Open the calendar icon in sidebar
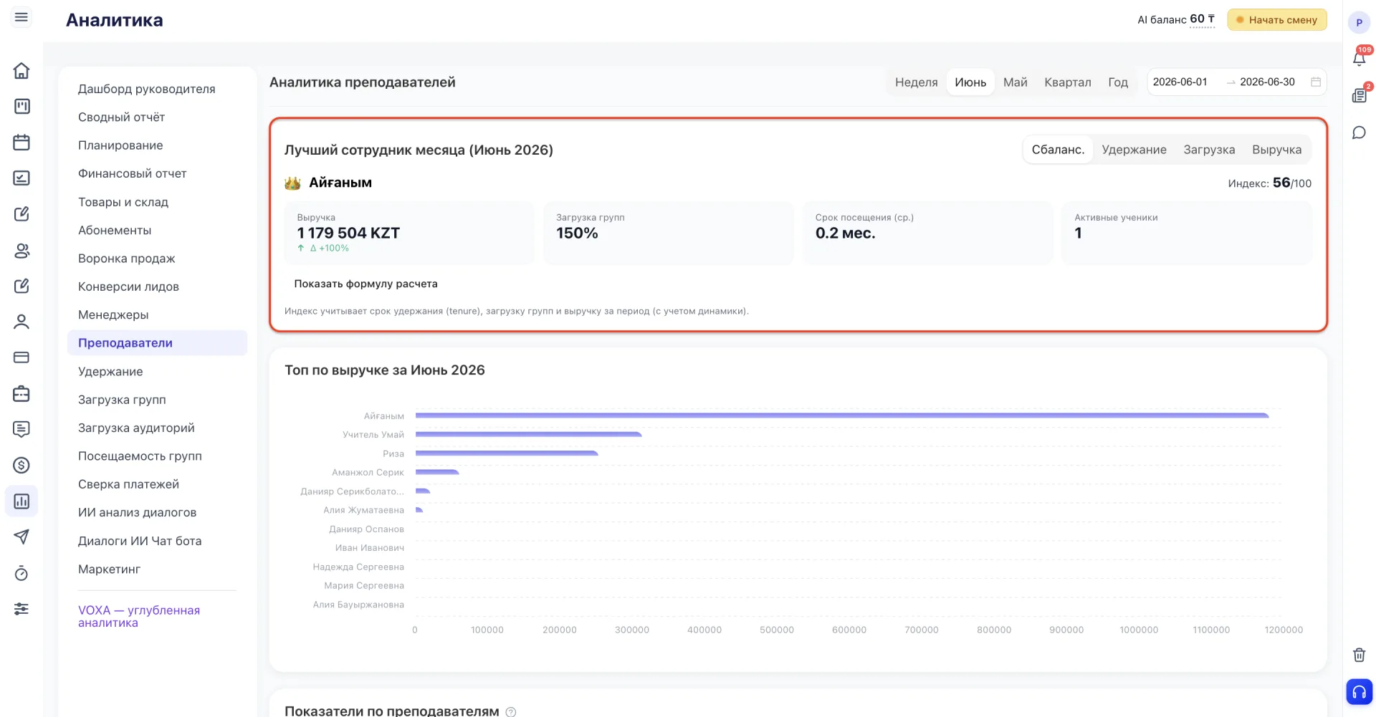This screenshot has height=717, width=1376. 21,142
